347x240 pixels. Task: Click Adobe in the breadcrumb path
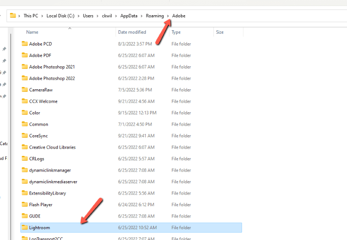pyautogui.click(x=179, y=16)
